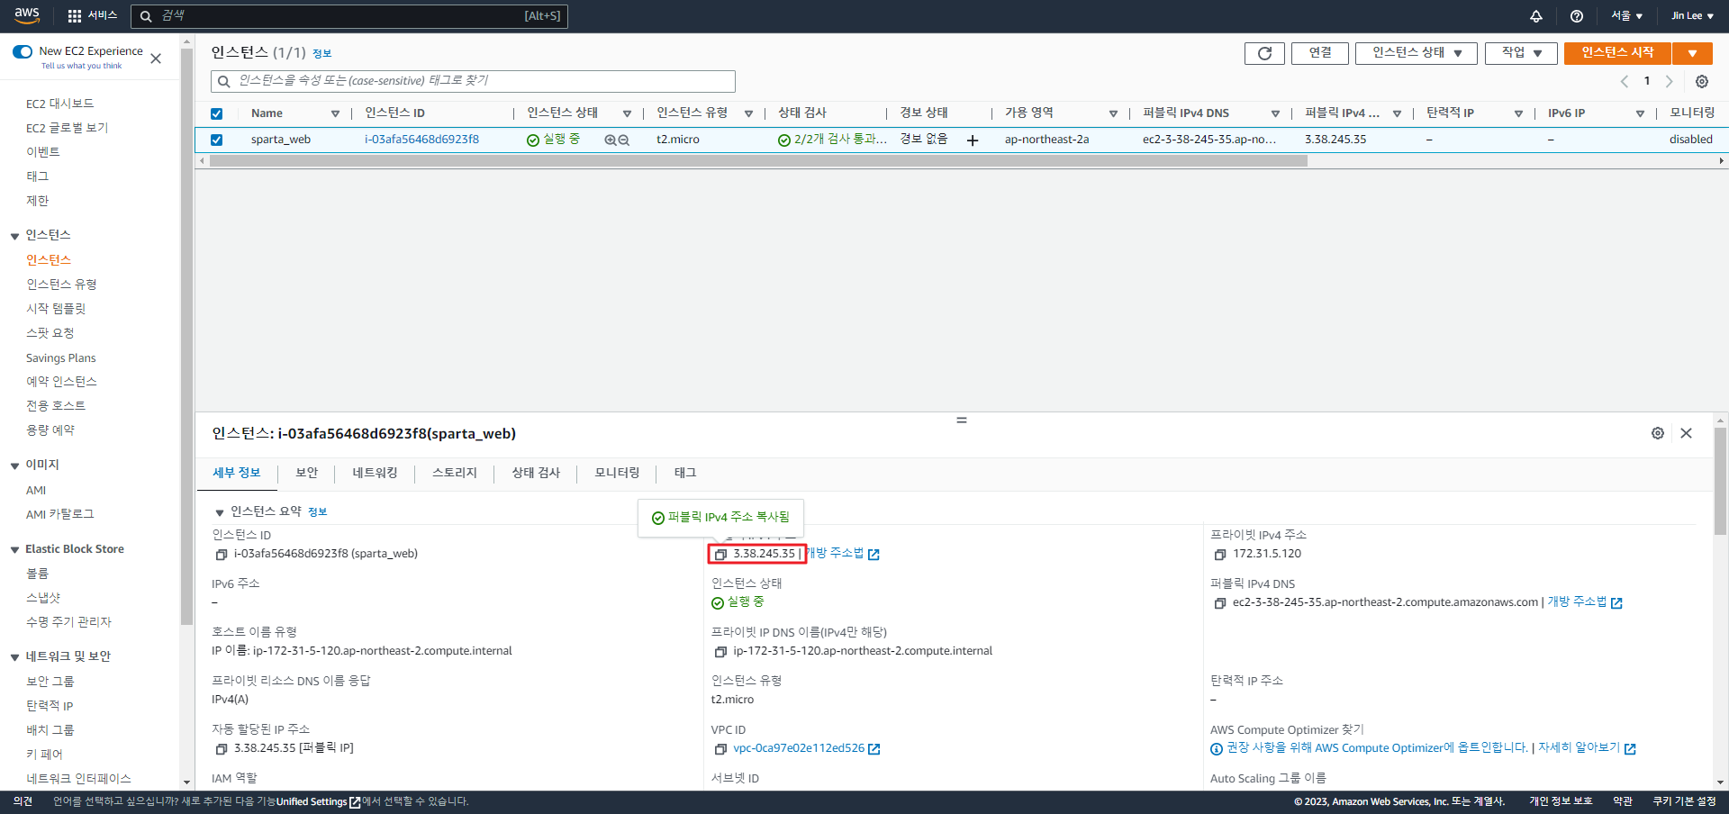Go to next page of instances
This screenshot has height=814, width=1729.
point(1670,81)
